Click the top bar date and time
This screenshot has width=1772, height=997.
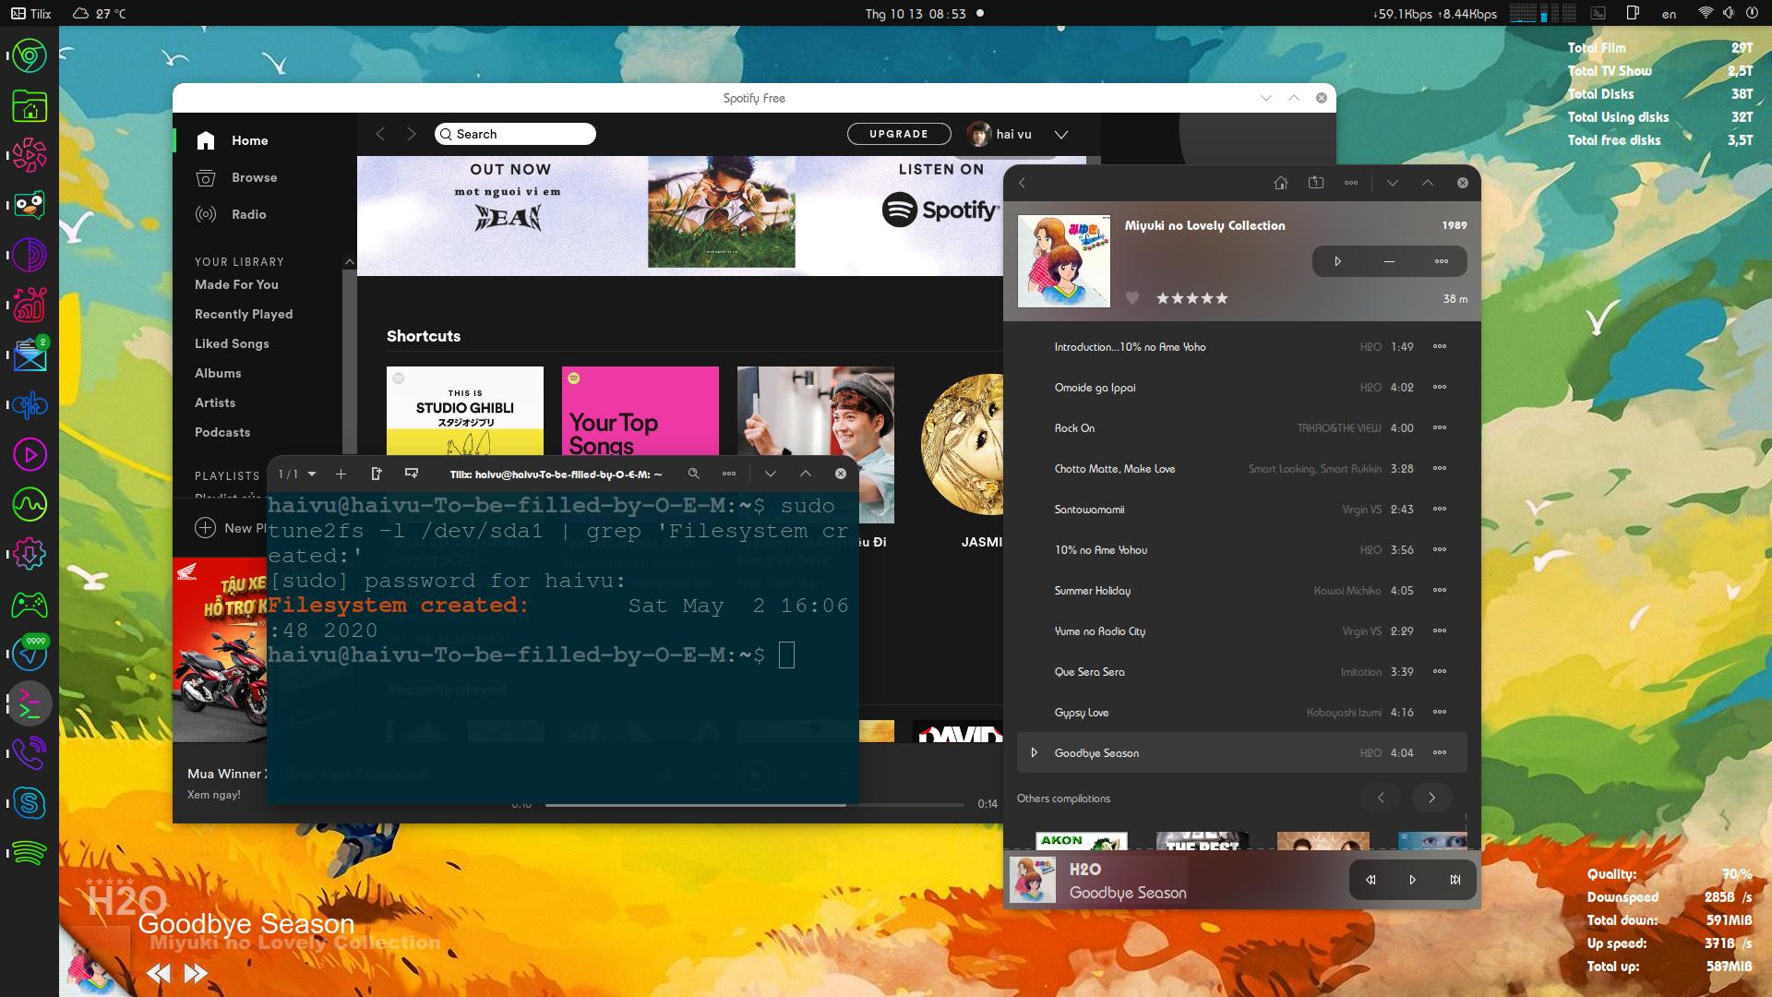pos(916,14)
